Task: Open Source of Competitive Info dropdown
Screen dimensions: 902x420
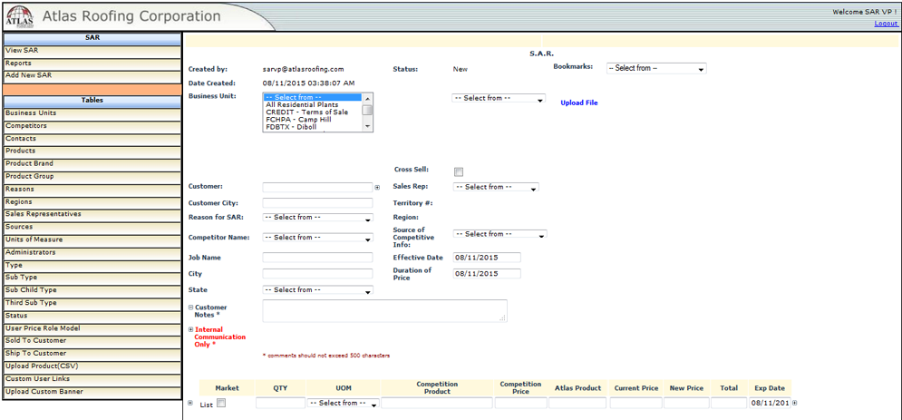Action: point(499,234)
